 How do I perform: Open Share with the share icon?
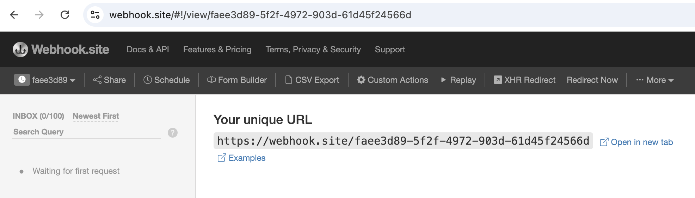pos(109,80)
